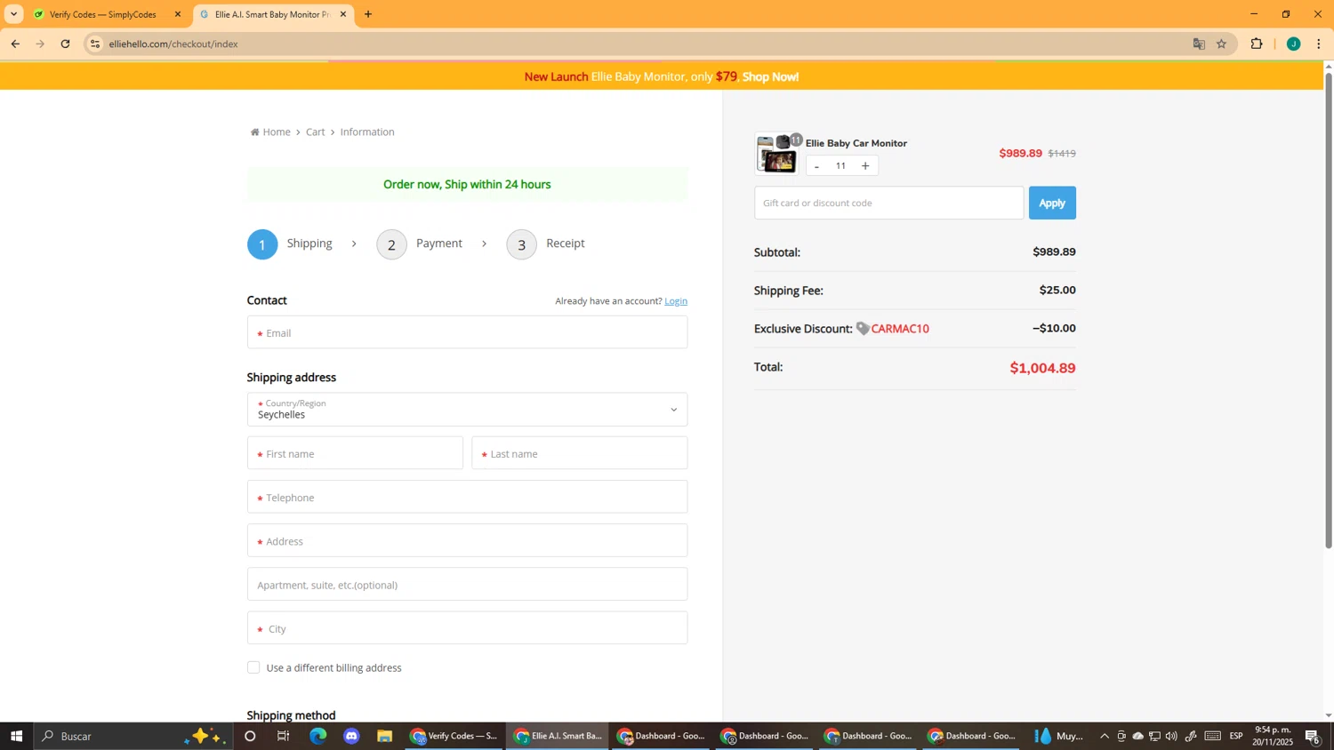Viewport: 1334px width, 750px height.
Task: Expand the Country/Region dropdown
Action: point(467,410)
